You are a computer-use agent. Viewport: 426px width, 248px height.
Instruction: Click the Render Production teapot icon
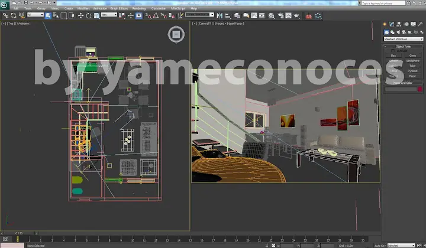click(x=296, y=16)
